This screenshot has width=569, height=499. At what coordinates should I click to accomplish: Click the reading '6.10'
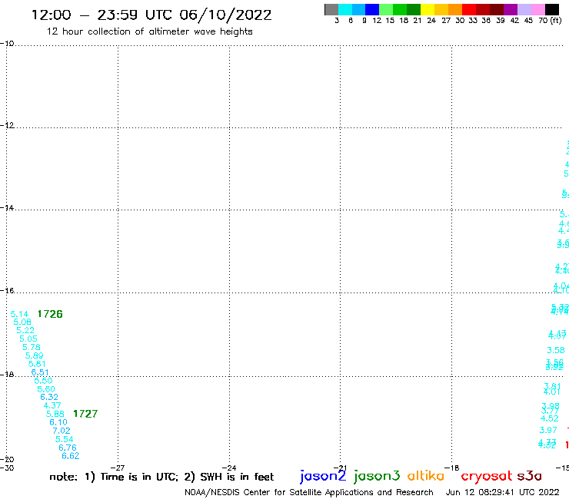[x=58, y=422]
